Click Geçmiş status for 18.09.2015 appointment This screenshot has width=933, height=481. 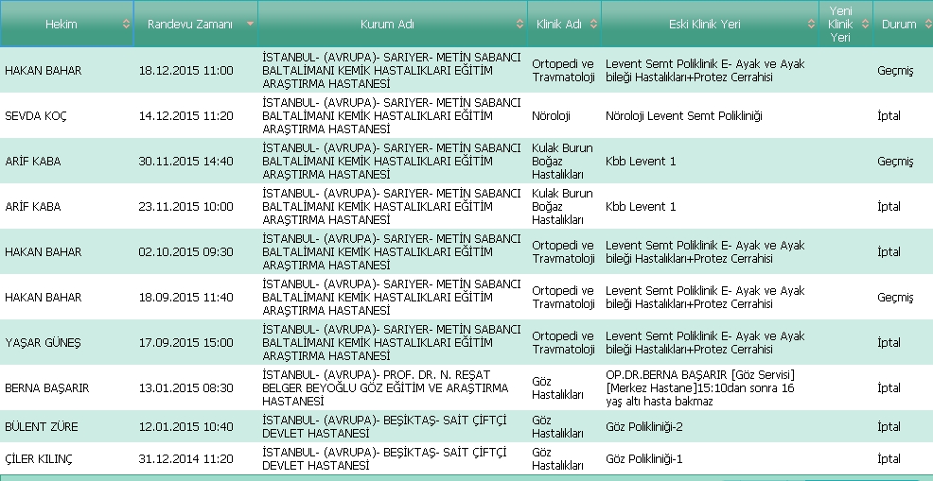(895, 298)
